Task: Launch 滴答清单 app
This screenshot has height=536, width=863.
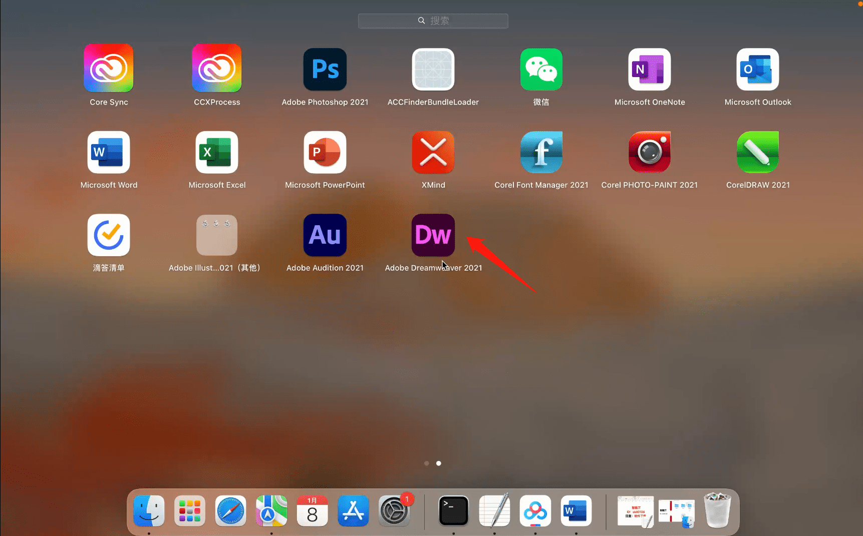Action: coord(109,235)
